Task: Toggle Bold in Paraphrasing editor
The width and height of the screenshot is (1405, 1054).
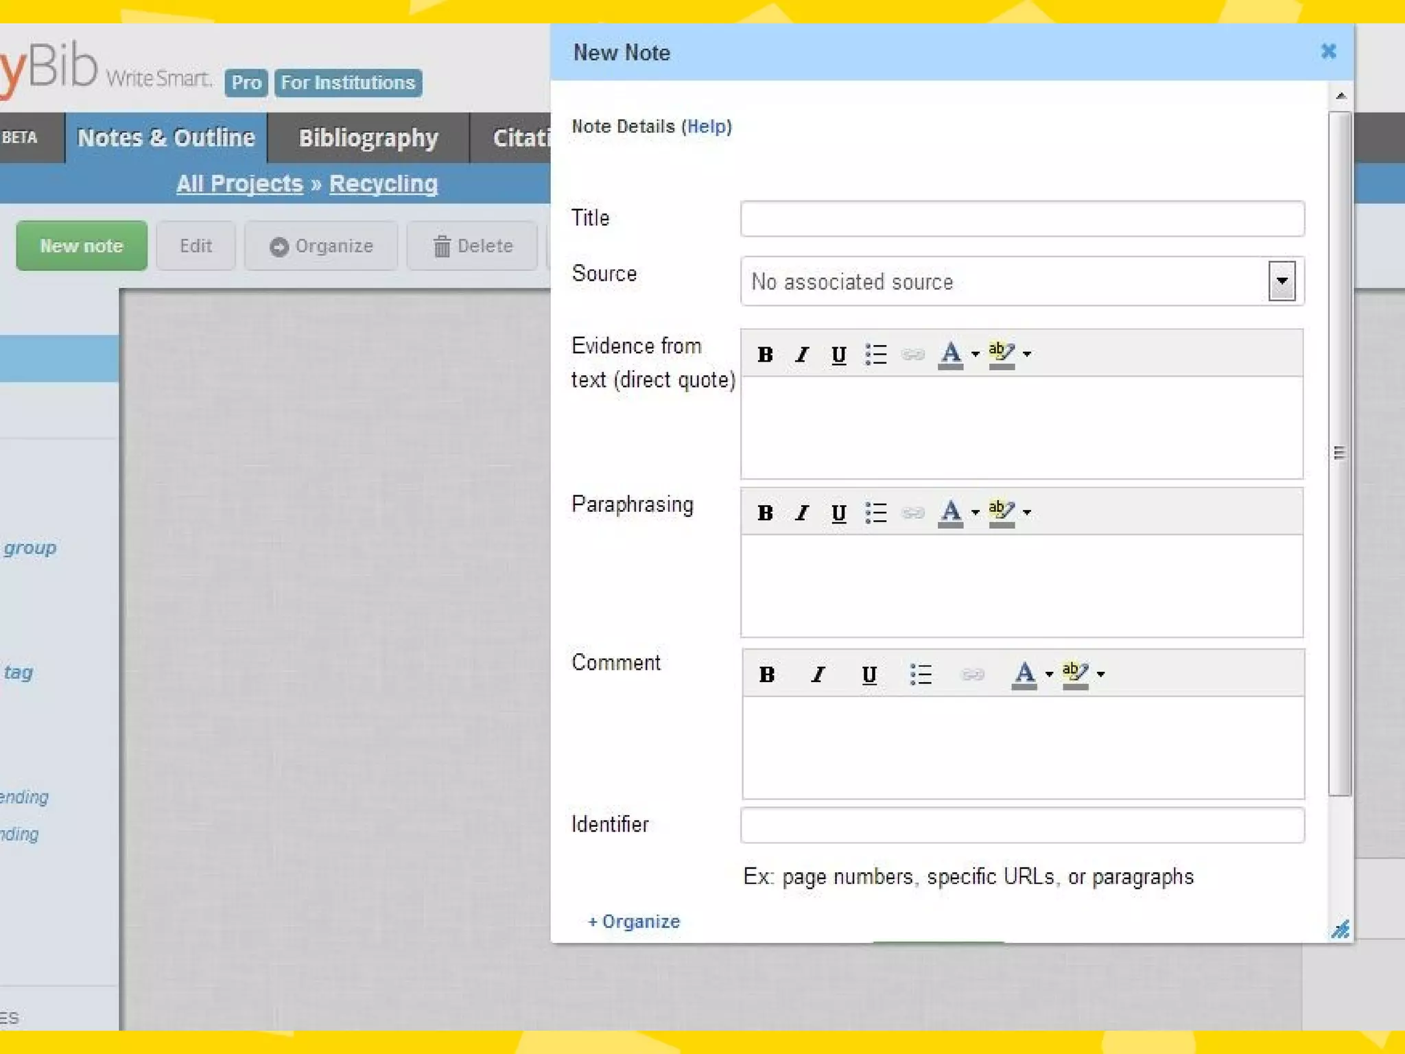Action: point(765,513)
